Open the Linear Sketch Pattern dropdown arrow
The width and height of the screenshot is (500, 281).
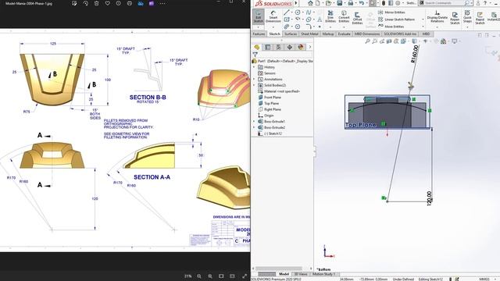pos(423,20)
